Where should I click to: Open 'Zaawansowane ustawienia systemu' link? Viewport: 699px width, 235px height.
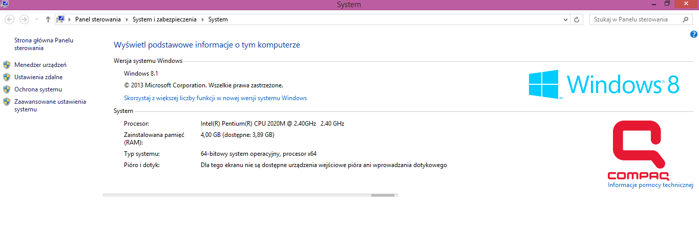(x=50, y=105)
